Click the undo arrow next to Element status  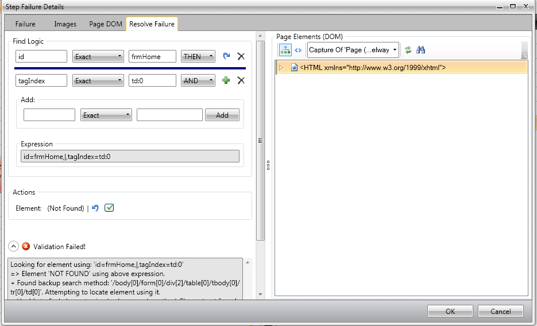click(x=95, y=208)
